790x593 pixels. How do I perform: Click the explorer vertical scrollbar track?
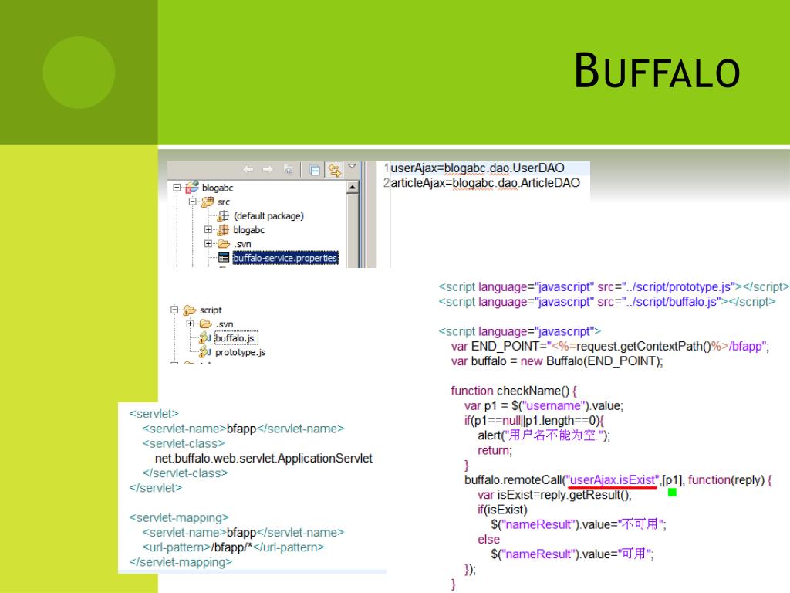tap(352, 230)
